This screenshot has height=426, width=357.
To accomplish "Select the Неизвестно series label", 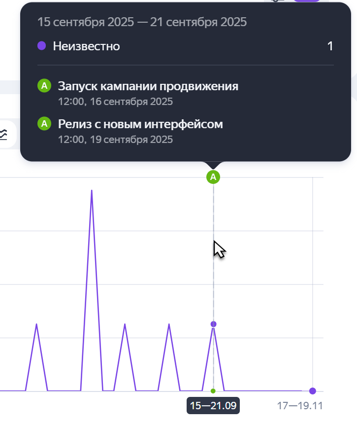I will (x=87, y=46).
